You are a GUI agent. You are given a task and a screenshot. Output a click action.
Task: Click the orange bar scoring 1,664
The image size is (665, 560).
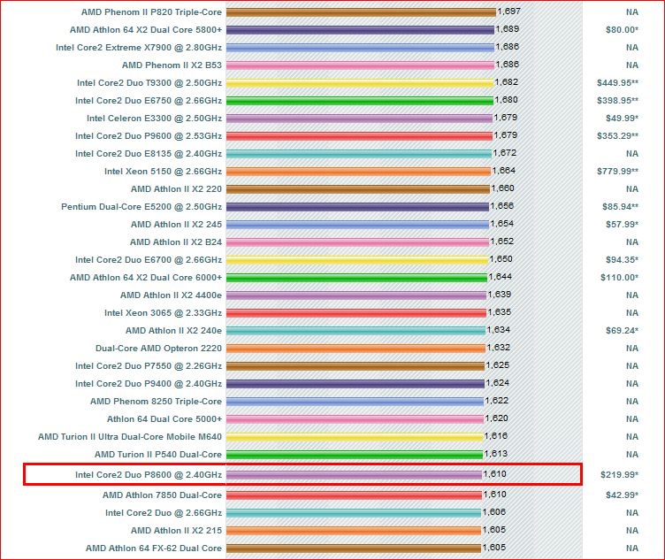(358, 172)
